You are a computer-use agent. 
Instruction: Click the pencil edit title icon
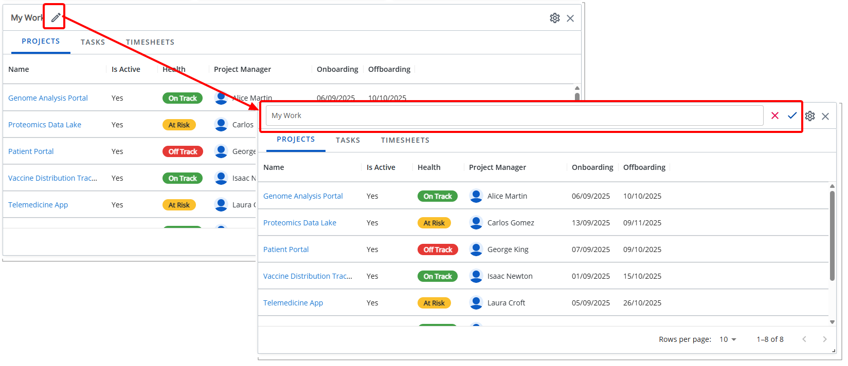pyautogui.click(x=56, y=18)
